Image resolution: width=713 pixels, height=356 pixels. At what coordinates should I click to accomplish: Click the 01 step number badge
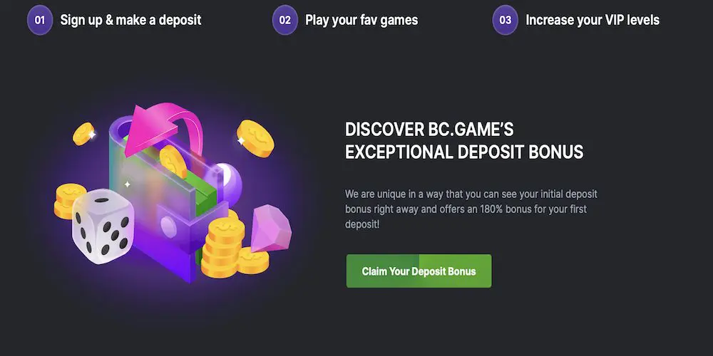(x=40, y=20)
